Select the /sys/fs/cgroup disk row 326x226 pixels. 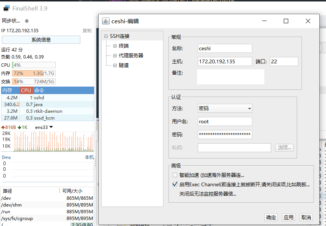click(x=47, y=218)
